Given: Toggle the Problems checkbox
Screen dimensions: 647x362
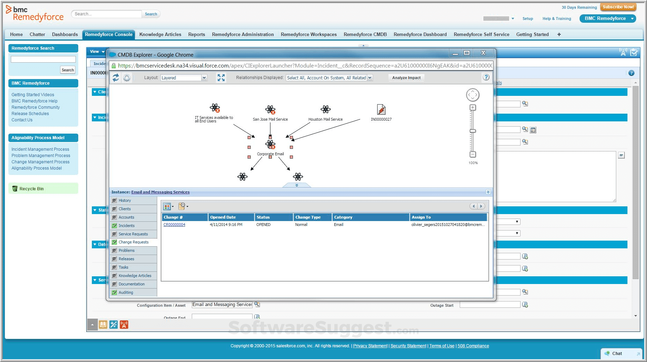Looking at the screenshot, I should (114, 250).
